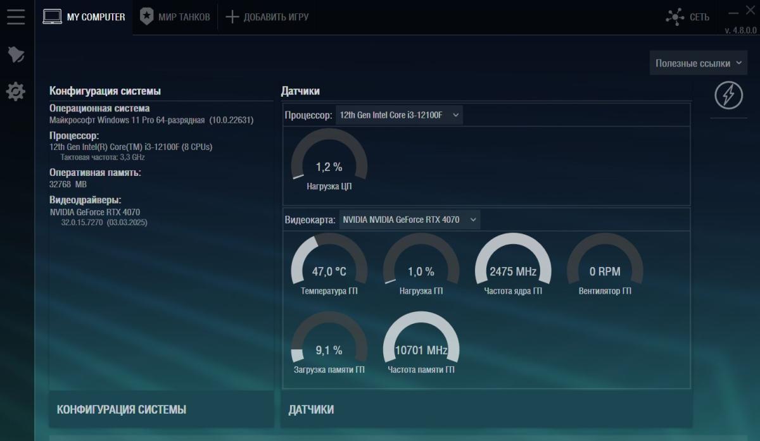Click the lightning bolt boost icon
The height and width of the screenshot is (441, 760).
[728, 96]
